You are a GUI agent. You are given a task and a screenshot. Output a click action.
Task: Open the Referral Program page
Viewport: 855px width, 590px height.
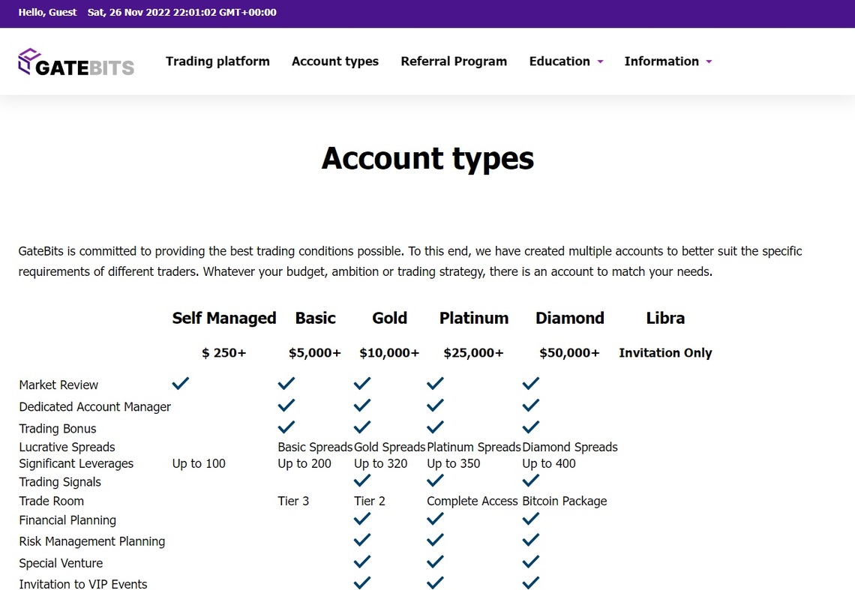click(454, 61)
